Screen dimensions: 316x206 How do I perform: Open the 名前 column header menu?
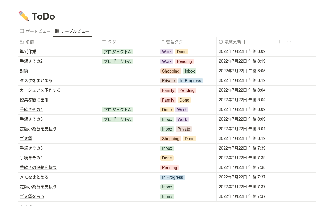(x=59, y=42)
